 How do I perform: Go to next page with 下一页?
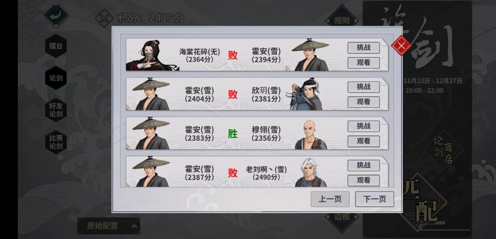click(374, 199)
